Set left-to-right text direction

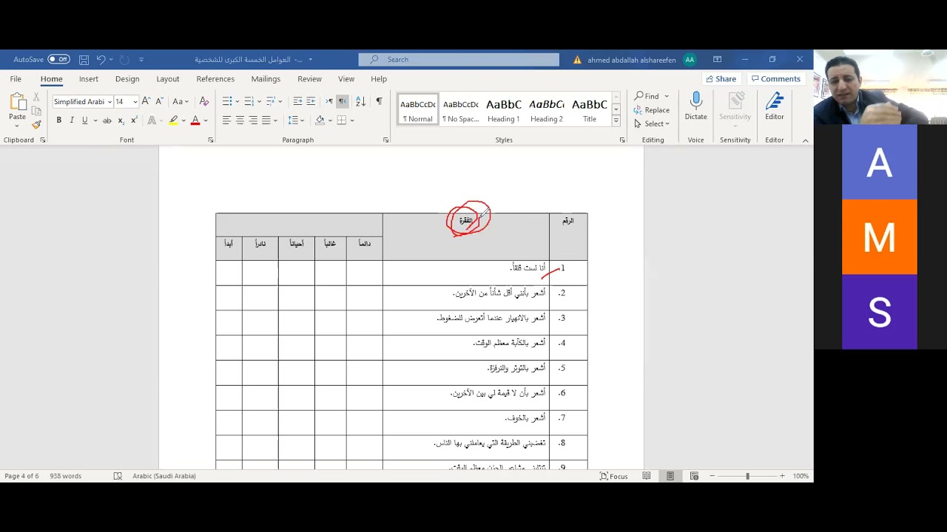pos(329,101)
